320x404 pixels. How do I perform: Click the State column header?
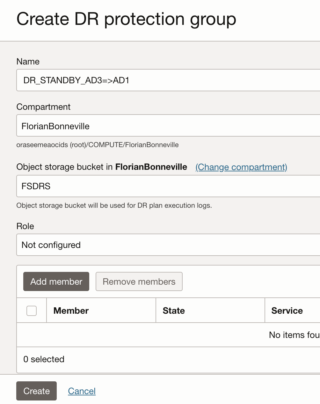tap(174, 310)
